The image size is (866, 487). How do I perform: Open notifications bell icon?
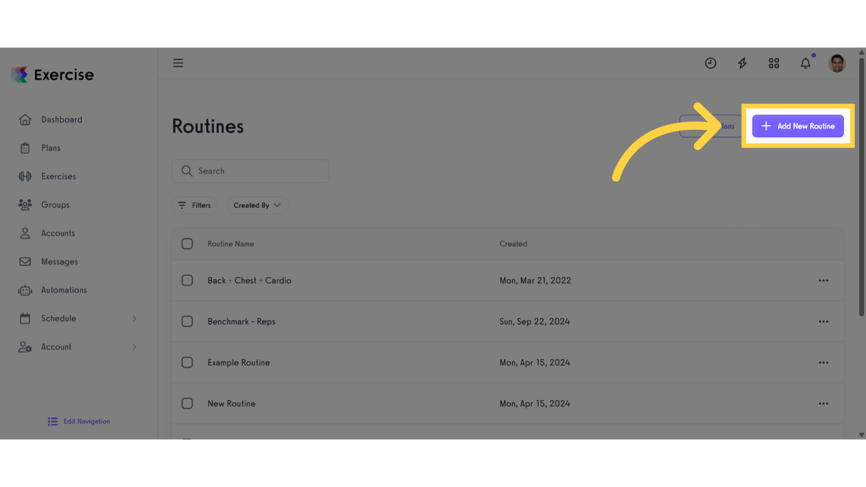point(805,63)
